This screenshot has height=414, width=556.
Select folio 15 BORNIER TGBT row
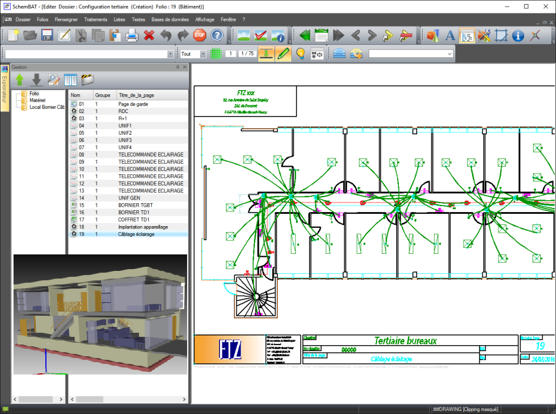[x=128, y=205]
